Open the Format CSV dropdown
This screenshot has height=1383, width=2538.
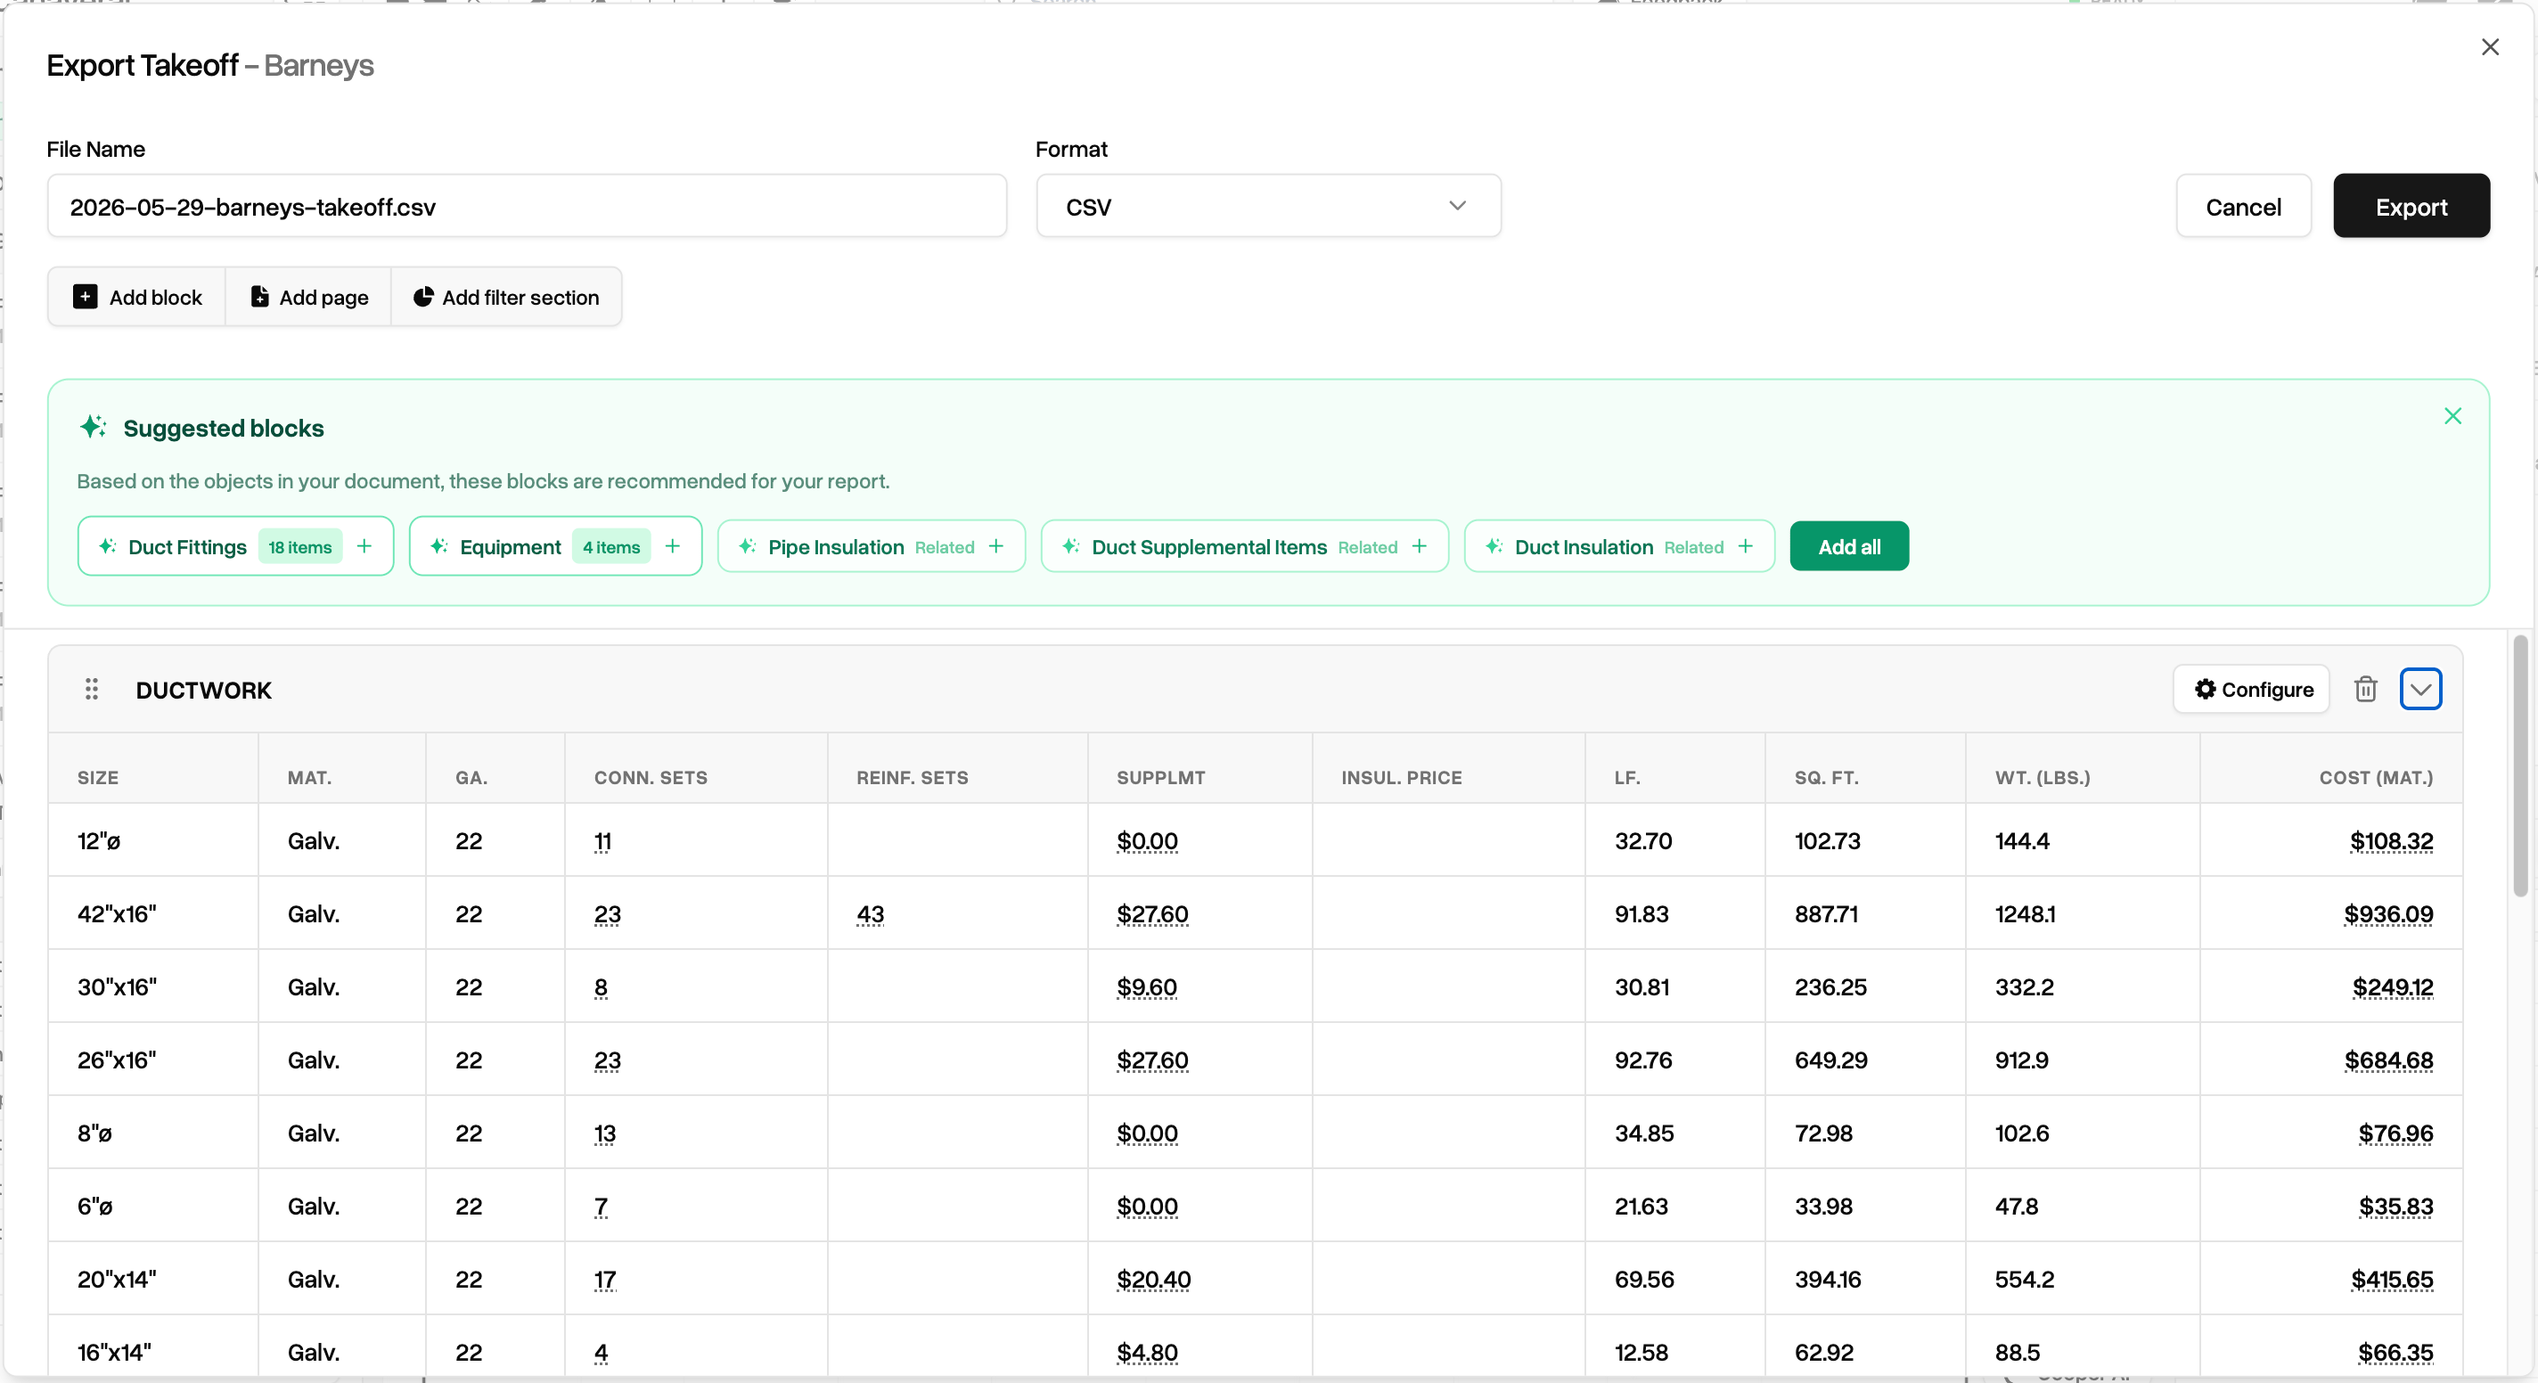(x=1268, y=206)
